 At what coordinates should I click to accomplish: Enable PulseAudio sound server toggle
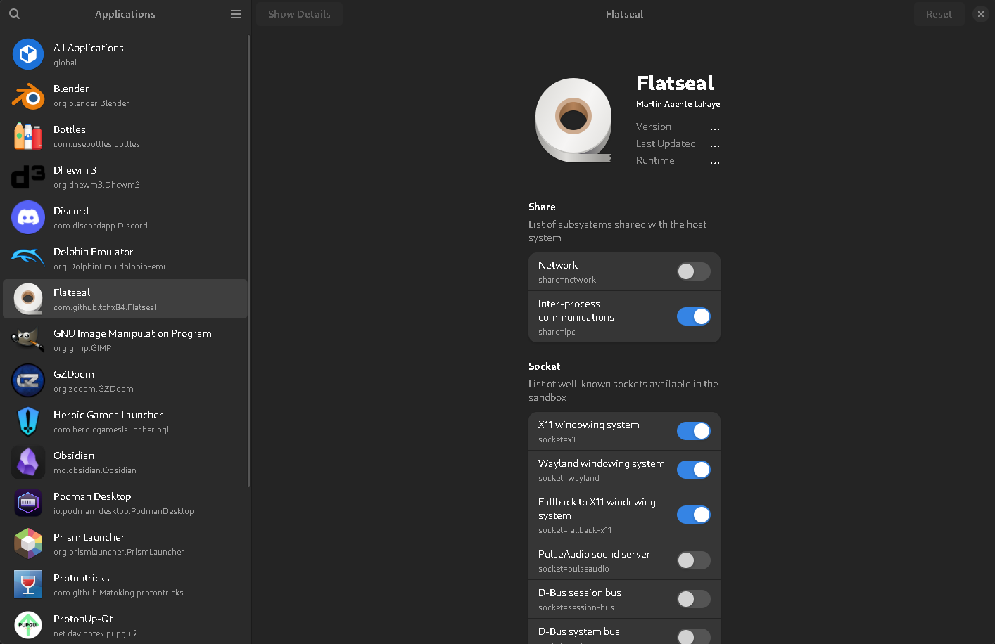click(694, 560)
